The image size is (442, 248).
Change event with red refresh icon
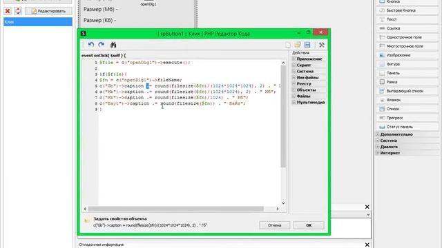tap(18, 11)
